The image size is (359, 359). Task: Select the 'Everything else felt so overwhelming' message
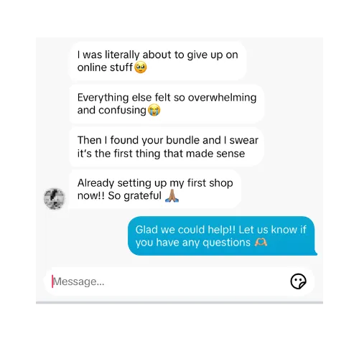(167, 104)
